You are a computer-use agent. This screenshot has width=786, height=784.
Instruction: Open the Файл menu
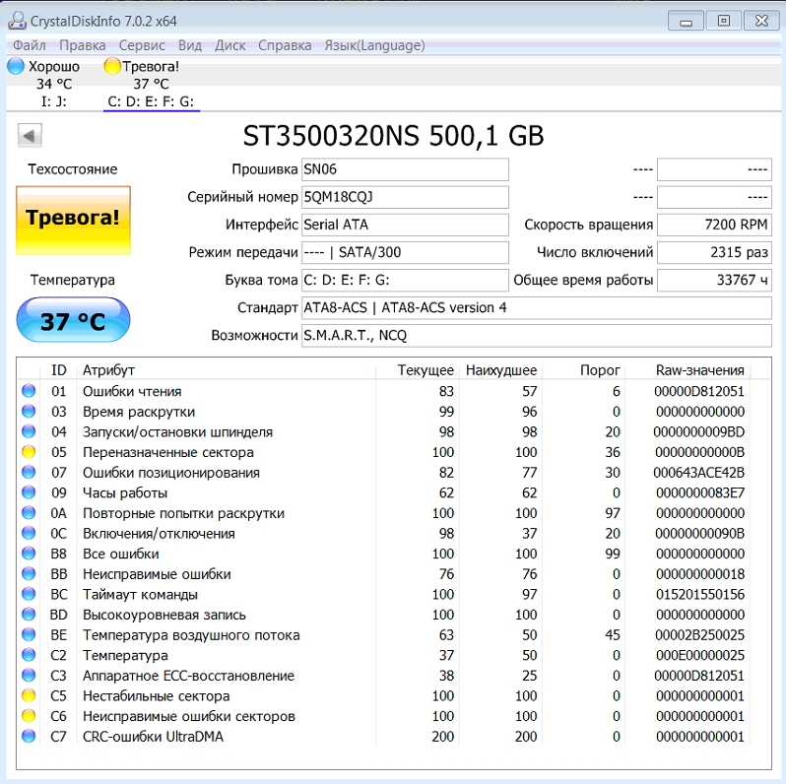(x=30, y=45)
